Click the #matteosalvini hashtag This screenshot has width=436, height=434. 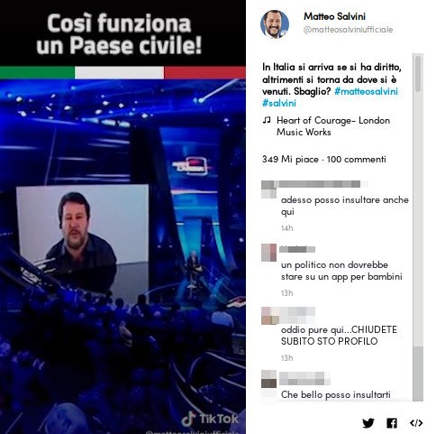pos(366,91)
